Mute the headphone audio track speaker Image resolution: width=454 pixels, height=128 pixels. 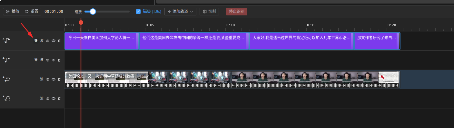[x=47, y=98]
